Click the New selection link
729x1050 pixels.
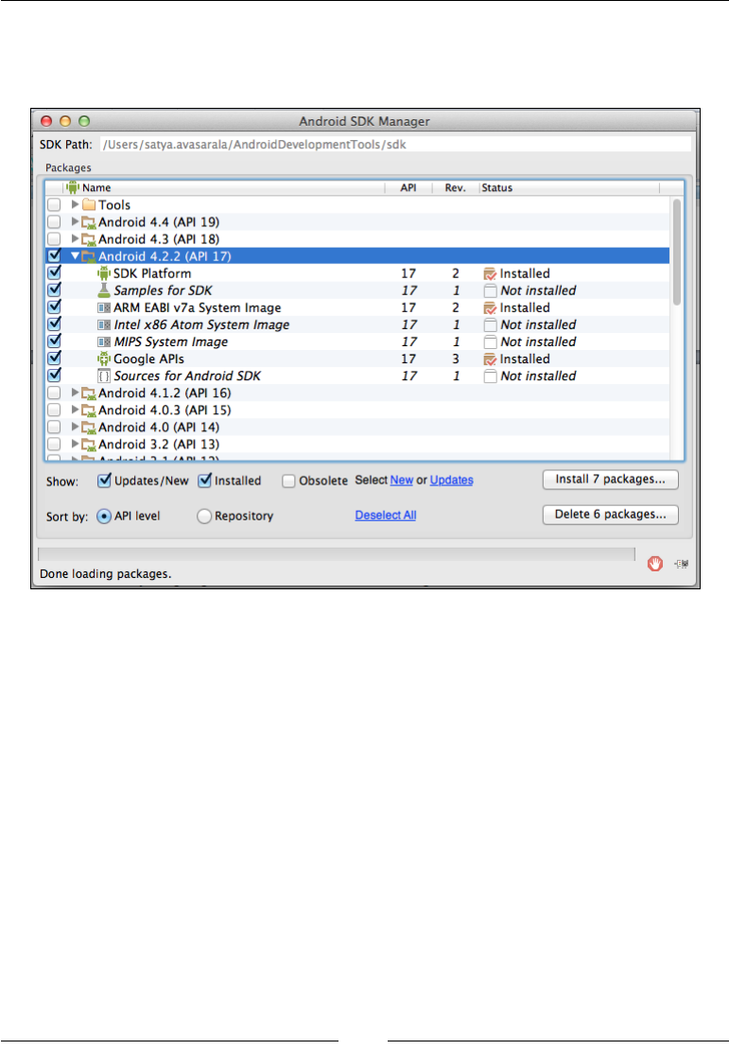[x=402, y=481]
